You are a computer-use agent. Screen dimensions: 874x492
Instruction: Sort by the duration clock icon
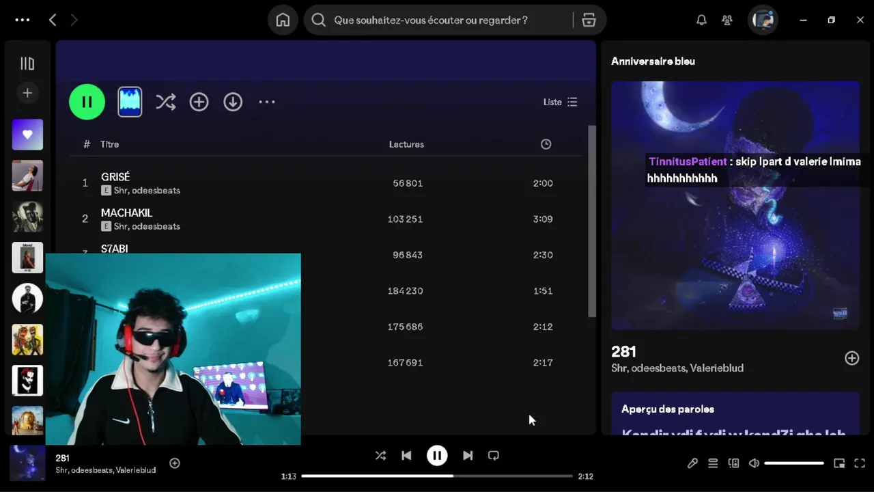[x=546, y=144]
